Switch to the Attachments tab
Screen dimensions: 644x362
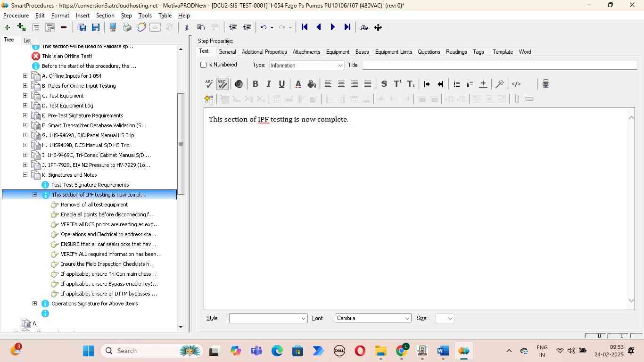pos(306,52)
